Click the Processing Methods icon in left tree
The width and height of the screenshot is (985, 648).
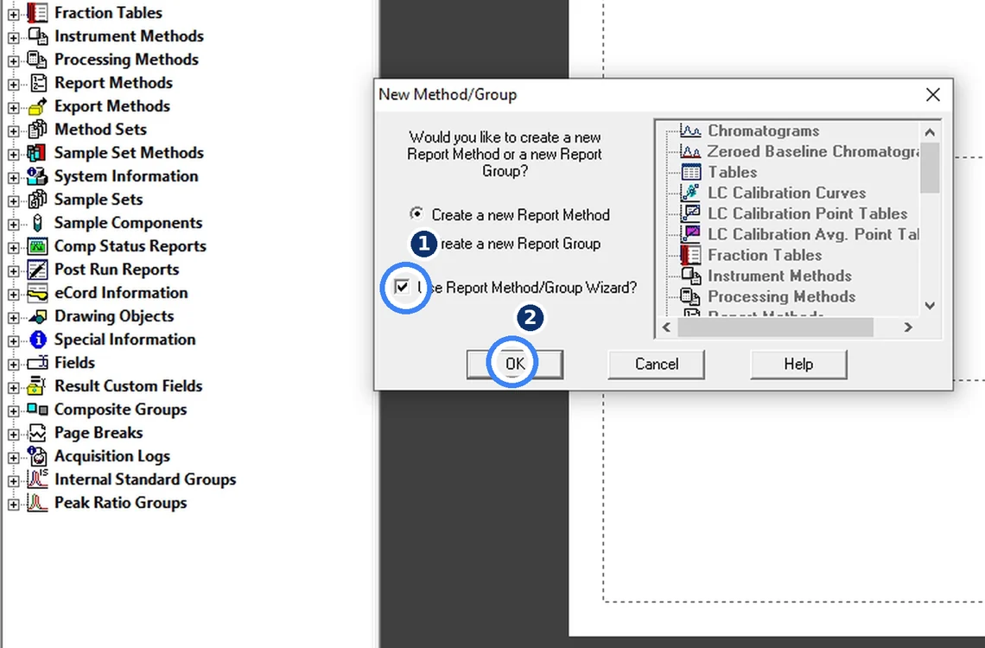click(x=37, y=60)
